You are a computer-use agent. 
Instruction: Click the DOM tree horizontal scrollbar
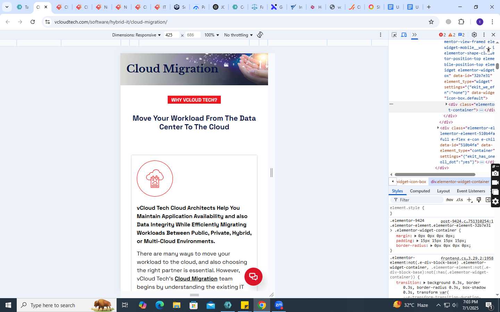435,175
